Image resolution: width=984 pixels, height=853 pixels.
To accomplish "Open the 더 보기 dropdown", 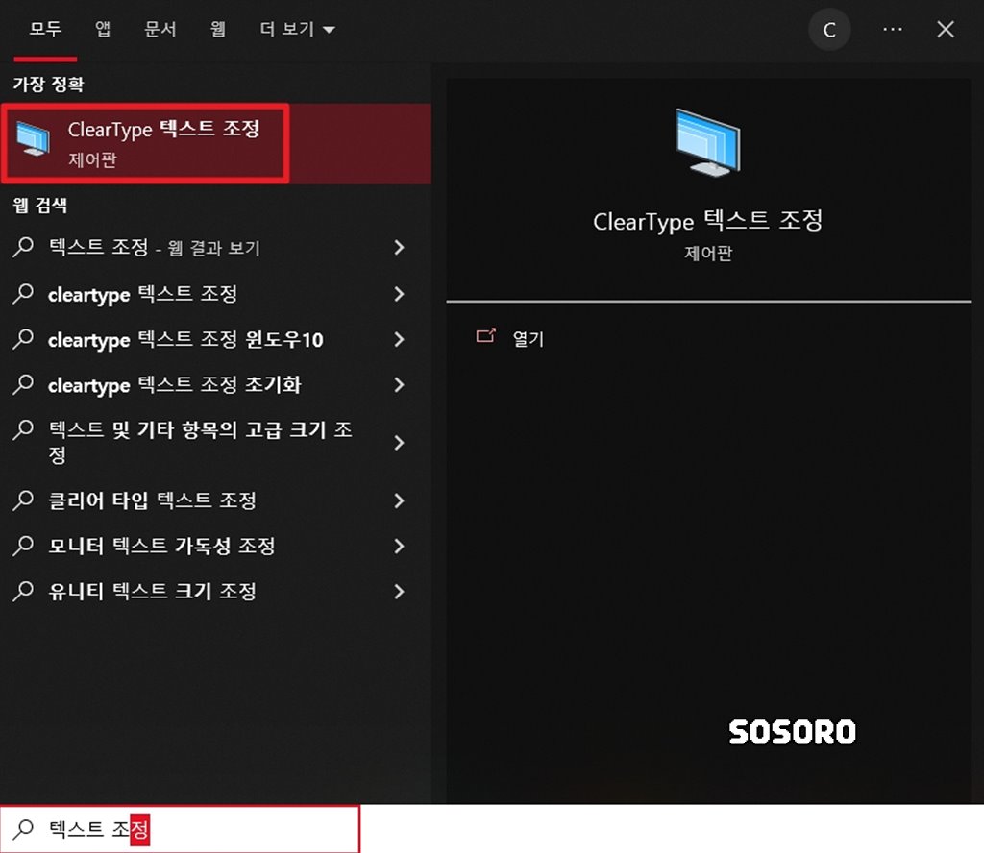I will 298,29.
